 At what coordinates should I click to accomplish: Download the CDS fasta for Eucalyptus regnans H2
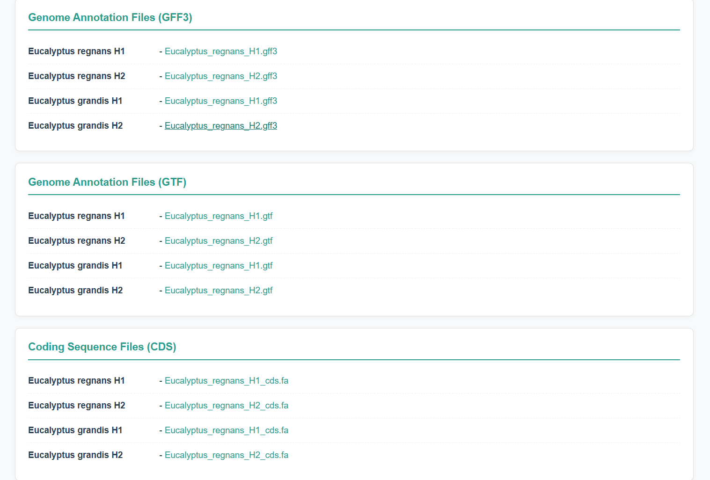(x=226, y=405)
